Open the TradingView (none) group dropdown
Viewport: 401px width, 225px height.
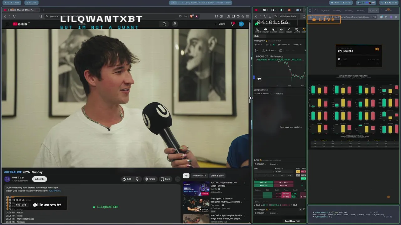(x=297, y=45)
